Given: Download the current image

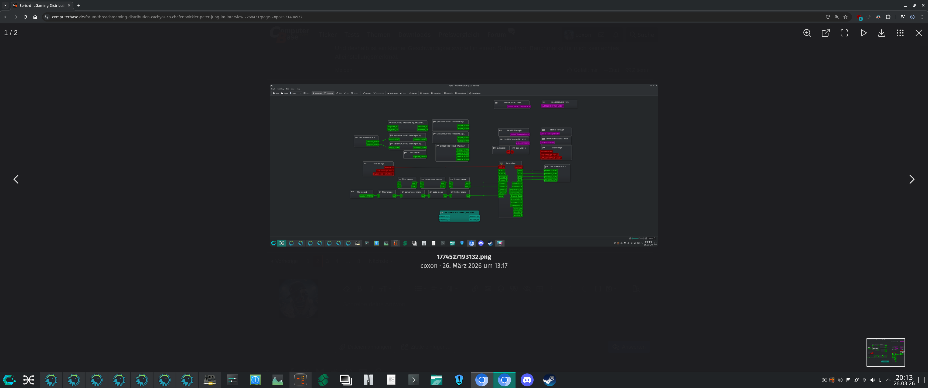Looking at the screenshot, I should pos(881,33).
